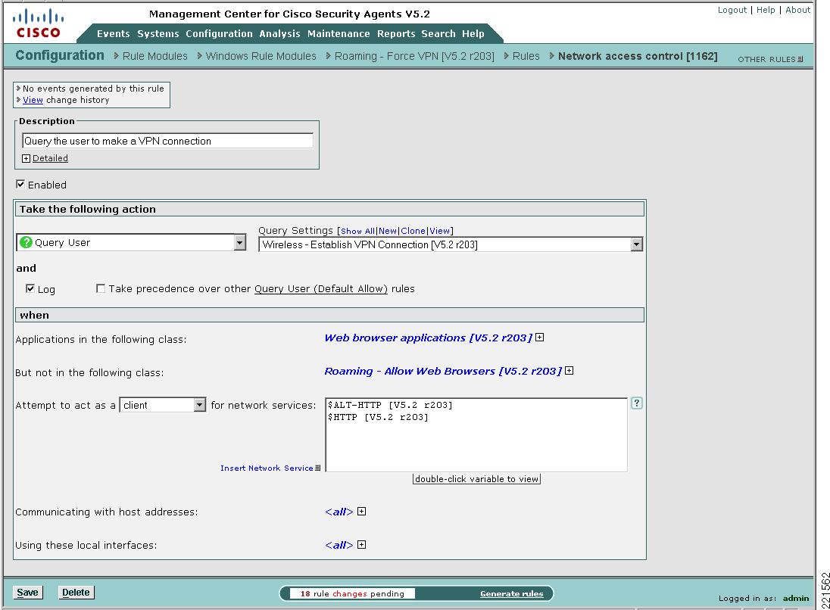830x610 pixels.
Task: Expand host addresses <all> entry
Action: pyautogui.click(x=361, y=512)
